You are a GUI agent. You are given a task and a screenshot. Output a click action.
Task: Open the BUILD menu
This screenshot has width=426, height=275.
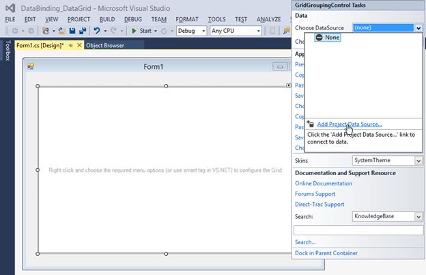pos(107,19)
